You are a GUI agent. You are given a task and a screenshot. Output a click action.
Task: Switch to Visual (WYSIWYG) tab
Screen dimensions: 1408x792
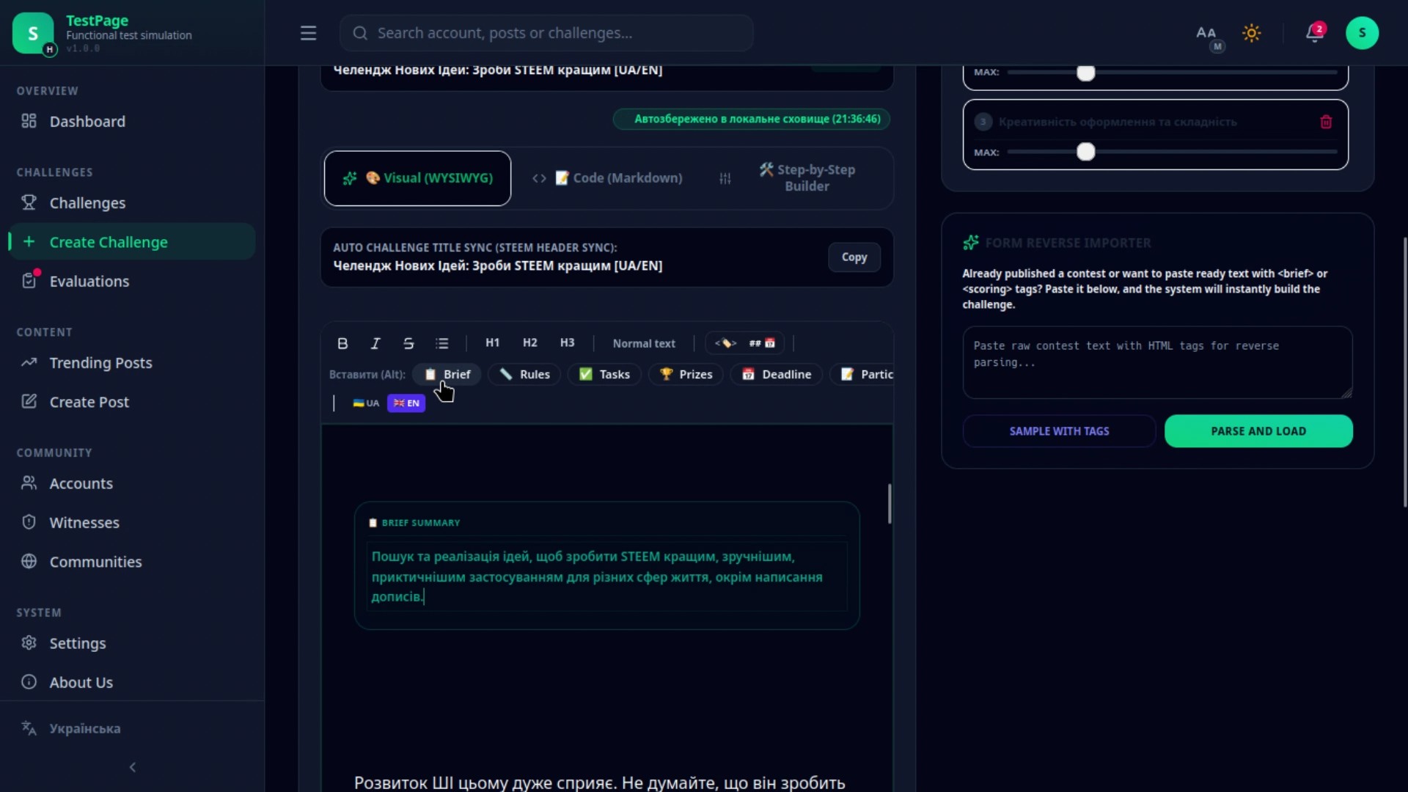pyautogui.click(x=417, y=178)
